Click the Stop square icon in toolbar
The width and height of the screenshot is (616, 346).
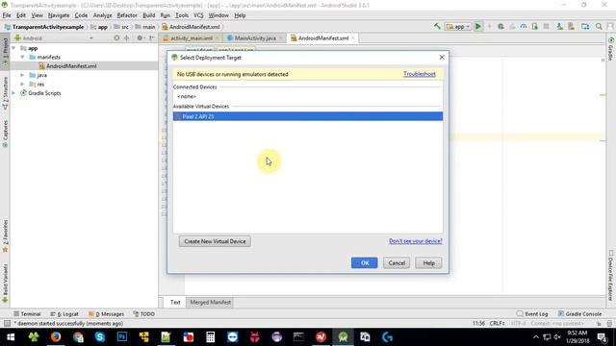pyautogui.click(x=546, y=27)
